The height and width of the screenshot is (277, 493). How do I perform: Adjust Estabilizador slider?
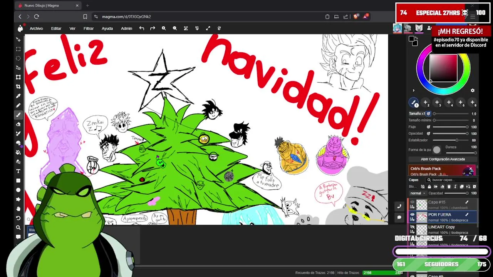point(450,140)
